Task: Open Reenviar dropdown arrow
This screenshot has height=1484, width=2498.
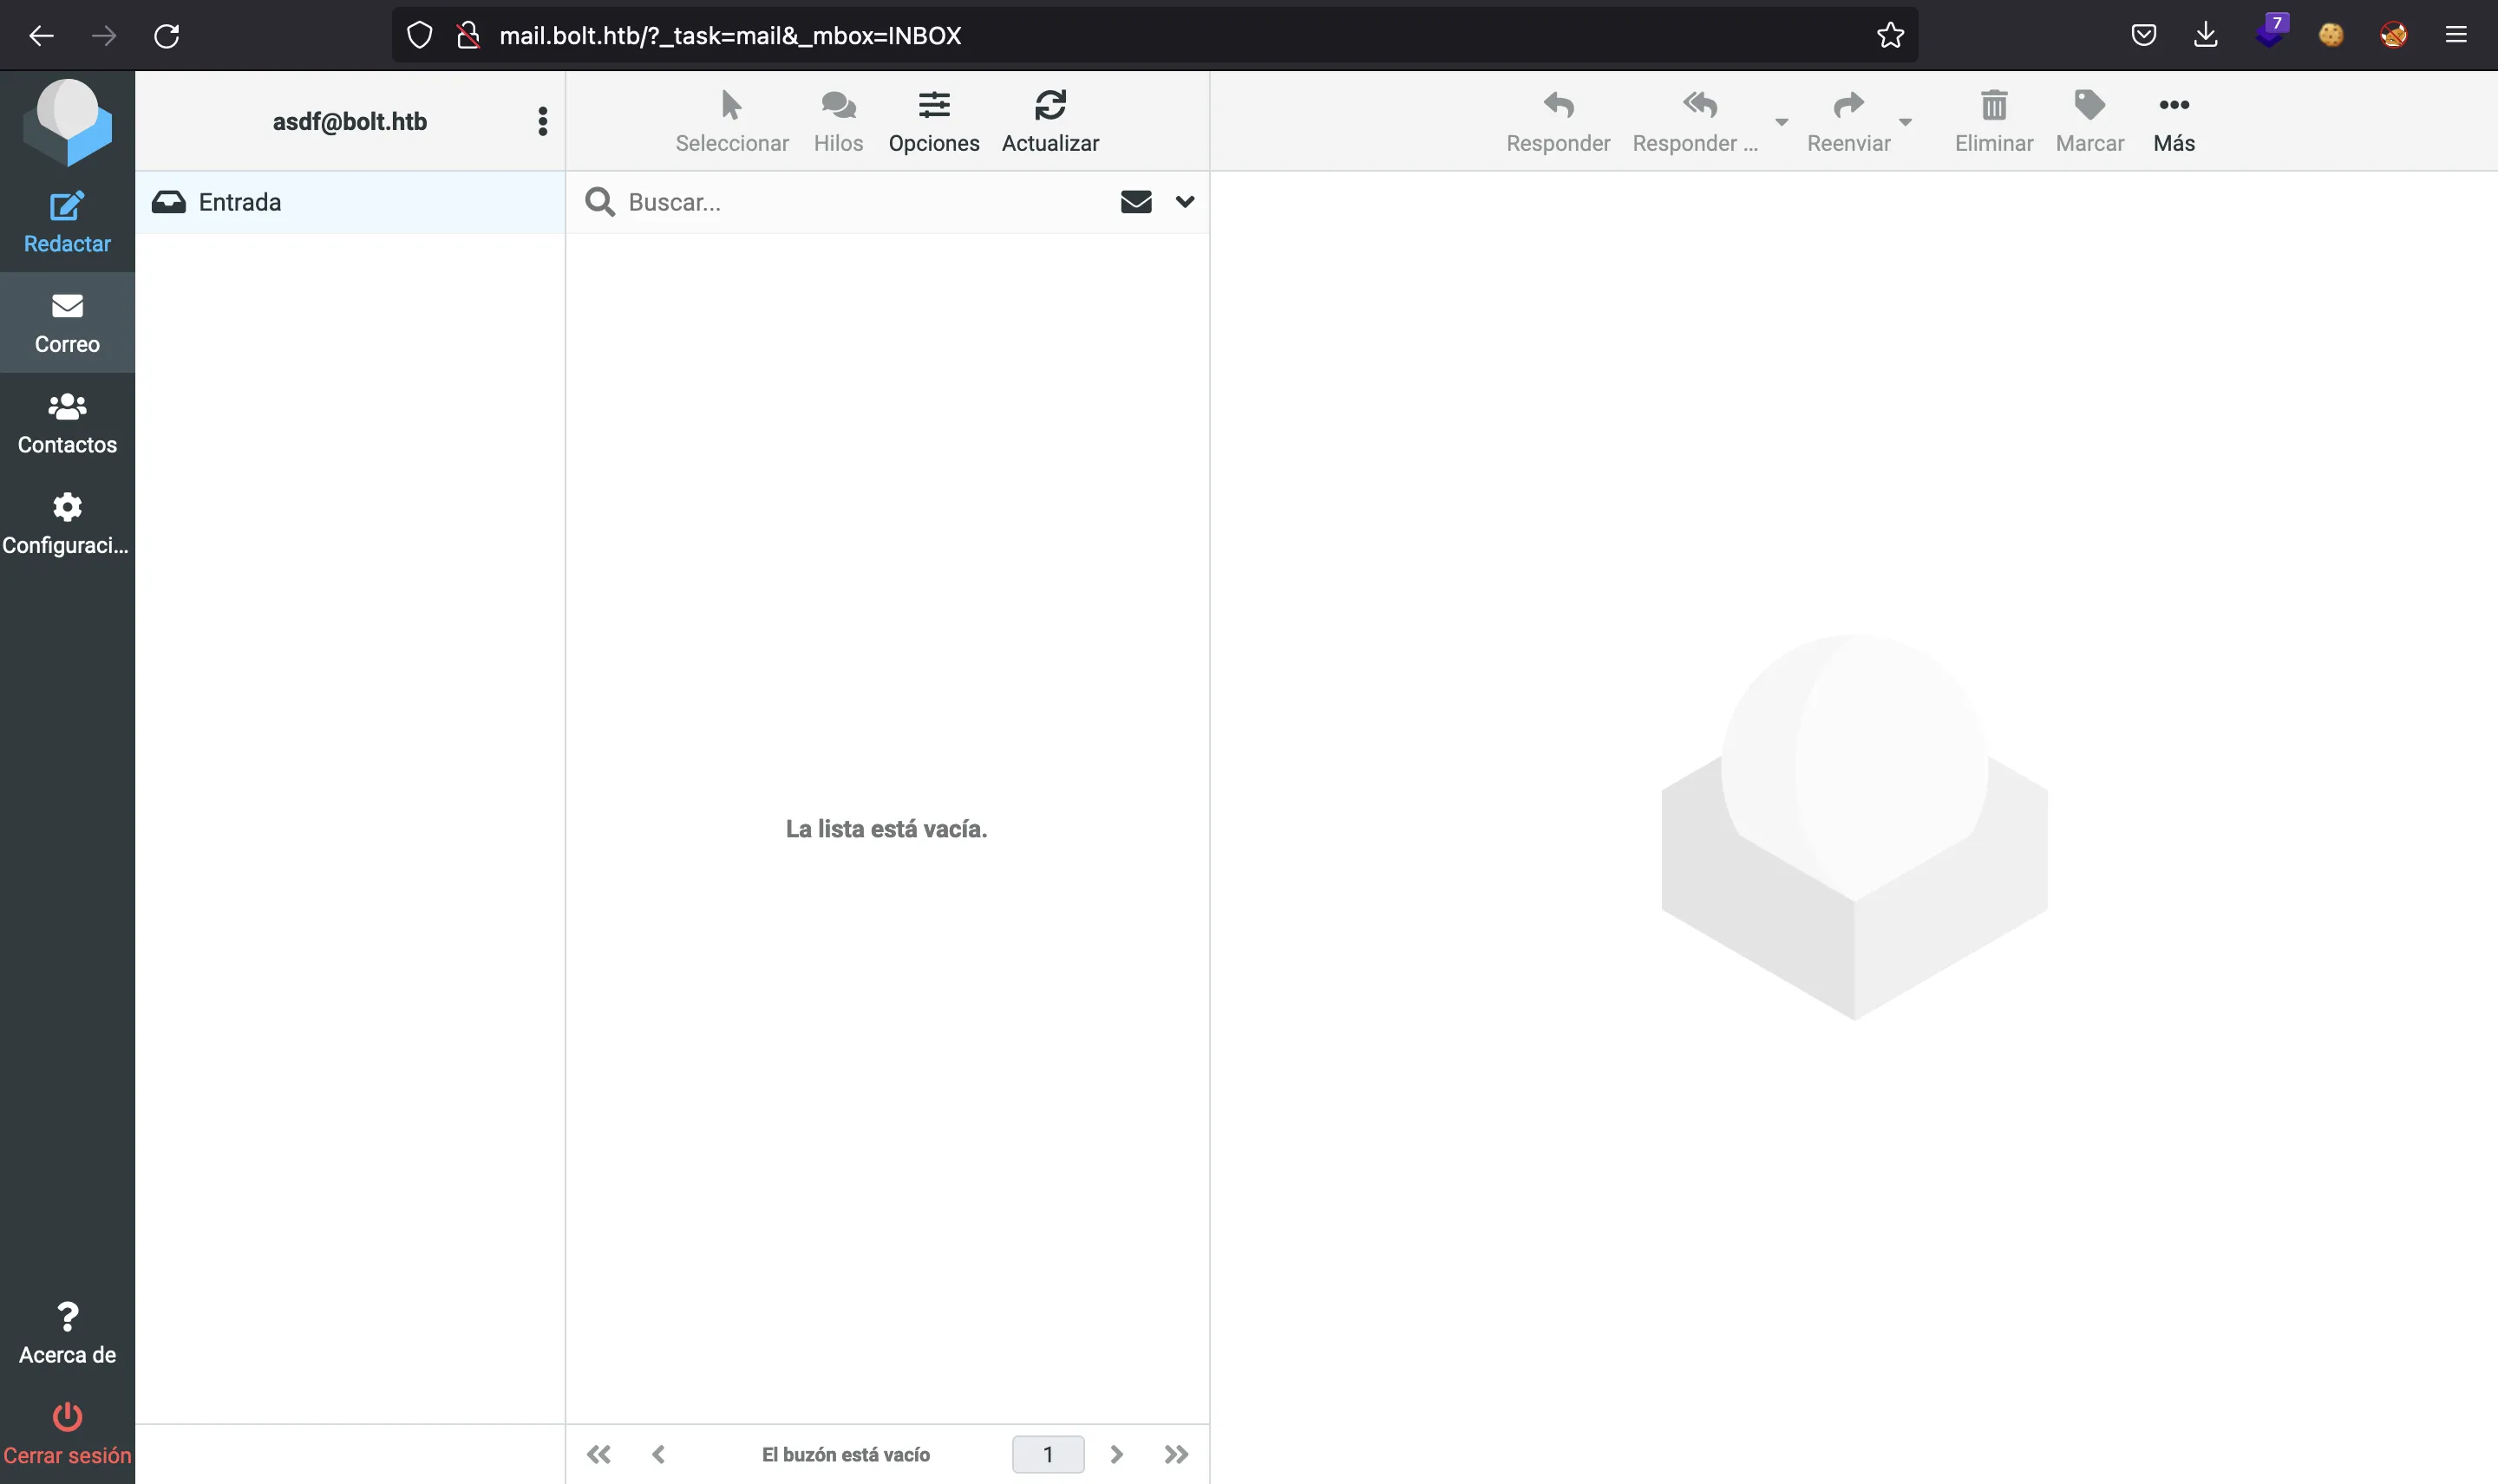Action: (x=1905, y=122)
